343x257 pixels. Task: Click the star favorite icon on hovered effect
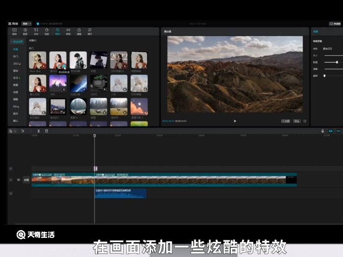click(59, 66)
